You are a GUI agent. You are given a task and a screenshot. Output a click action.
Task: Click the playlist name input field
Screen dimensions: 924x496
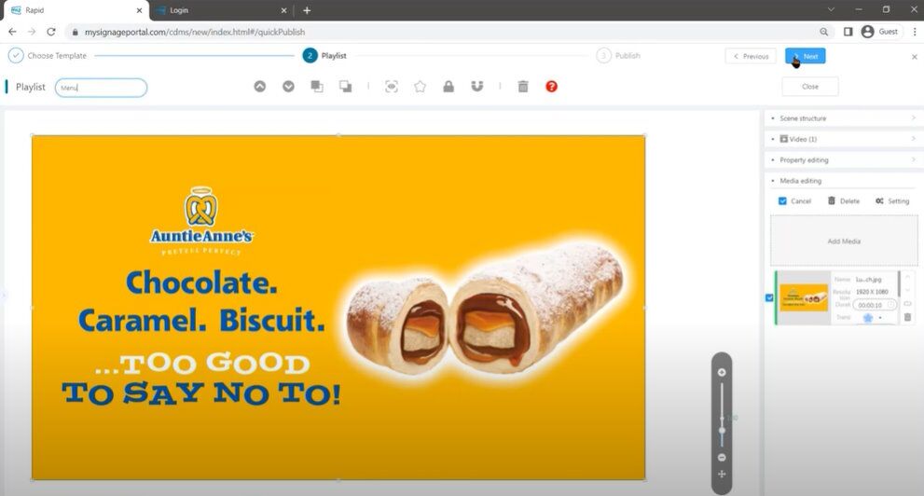coord(101,88)
